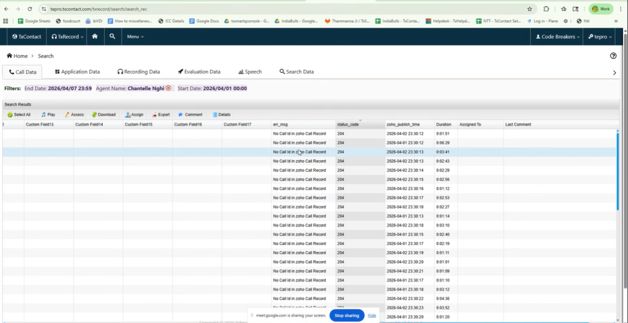Screen dimensions: 628x323
Task: Open the Menu dropdown
Action: click(x=135, y=37)
